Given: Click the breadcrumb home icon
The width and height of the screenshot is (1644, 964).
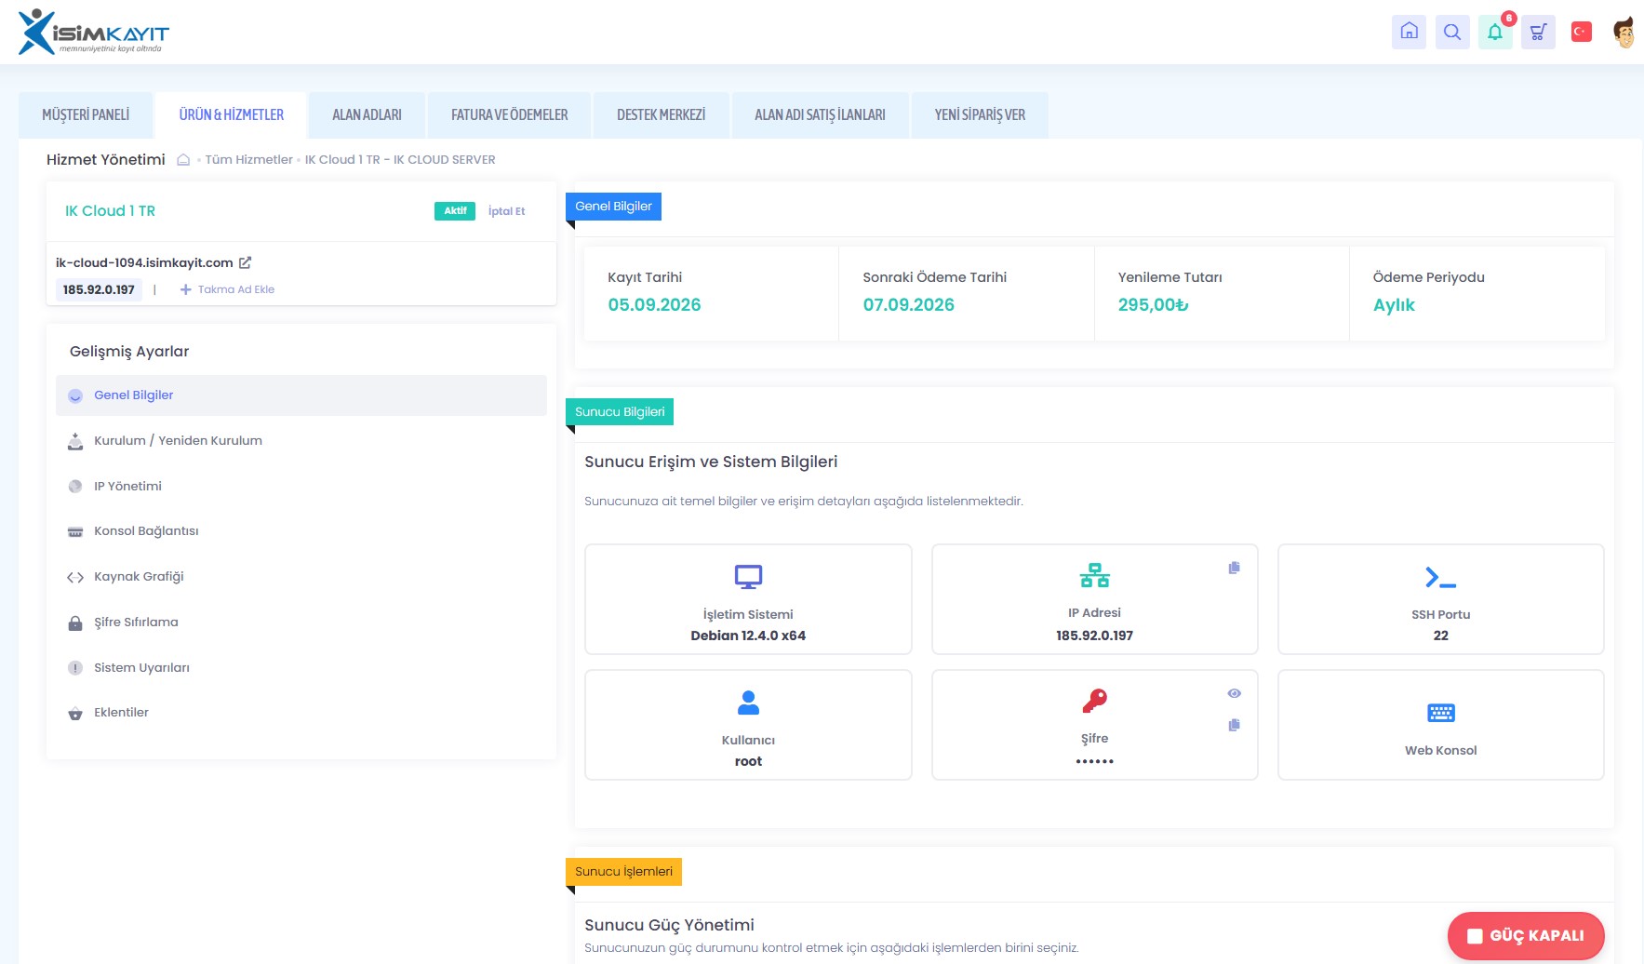Looking at the screenshot, I should (x=183, y=159).
